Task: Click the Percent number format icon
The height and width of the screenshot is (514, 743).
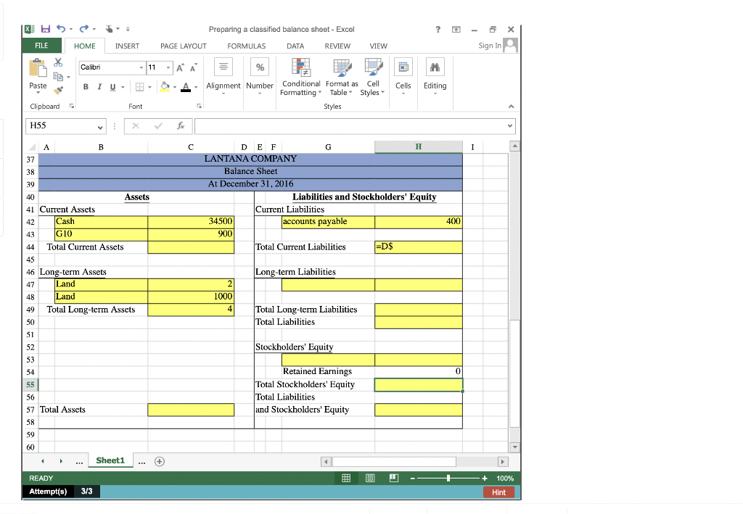Action: pos(259,67)
